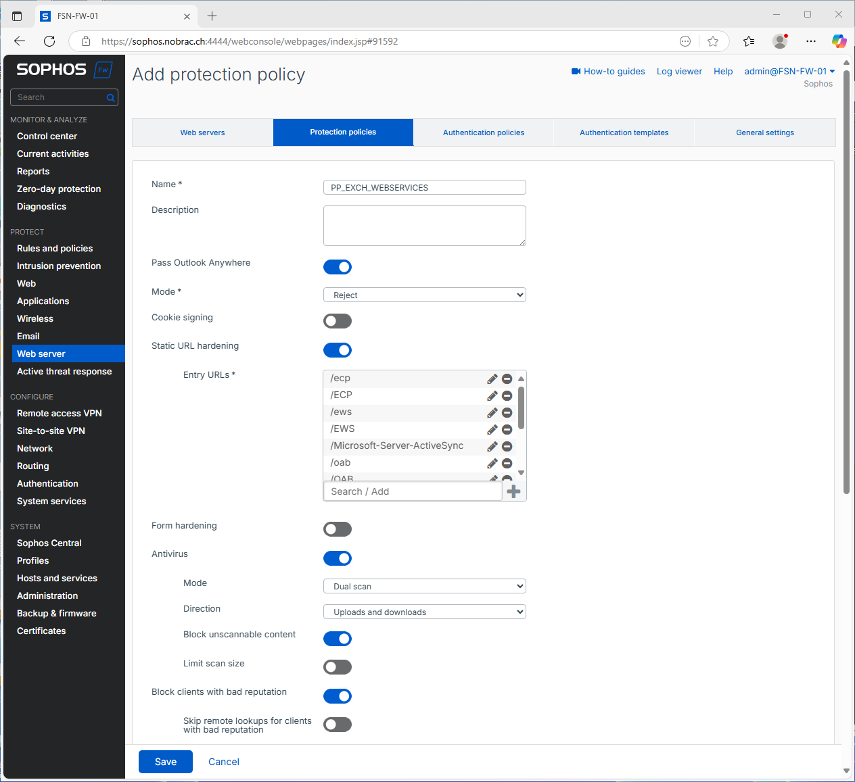Open Antivirus mode dropdown Dual scan
Viewport: 855px width, 782px height.
coord(425,586)
